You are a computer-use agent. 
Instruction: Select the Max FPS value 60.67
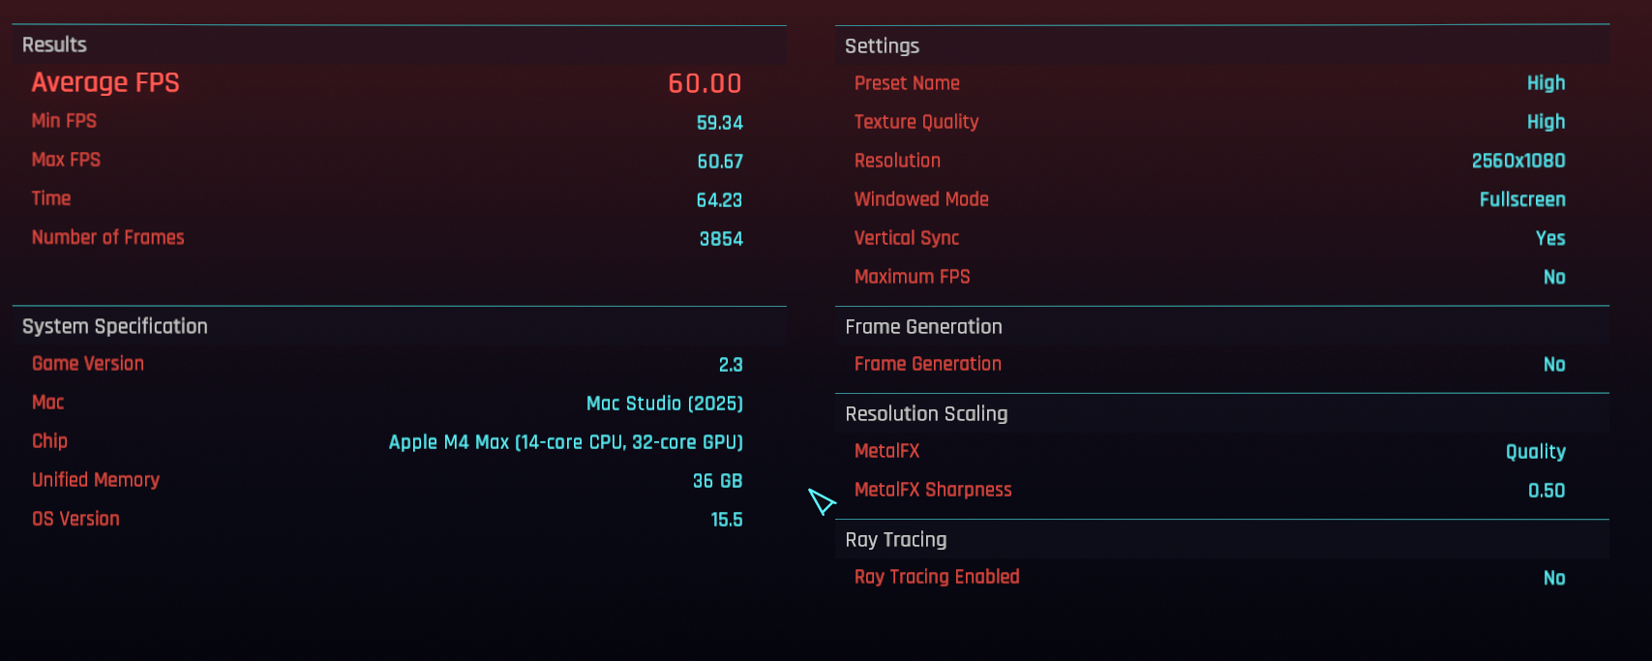click(720, 162)
